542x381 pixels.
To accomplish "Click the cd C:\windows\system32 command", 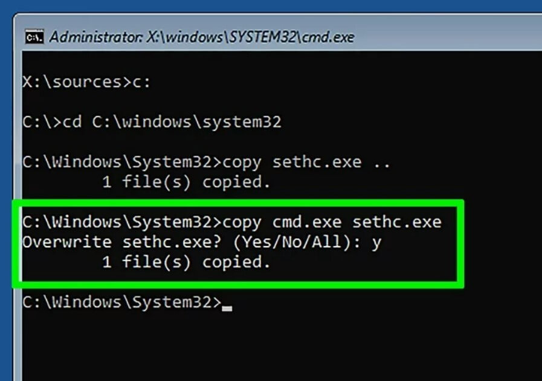I will [x=172, y=122].
